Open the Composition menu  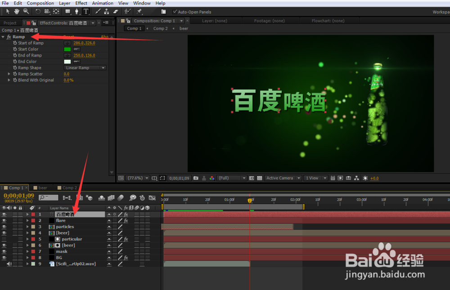point(40,3)
